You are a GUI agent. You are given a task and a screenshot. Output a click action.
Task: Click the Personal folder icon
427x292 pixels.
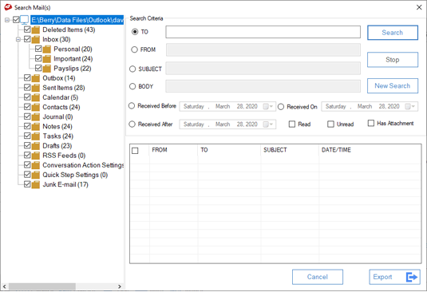47,49
